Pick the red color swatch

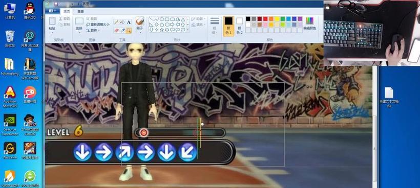pyautogui.click(x=265, y=19)
